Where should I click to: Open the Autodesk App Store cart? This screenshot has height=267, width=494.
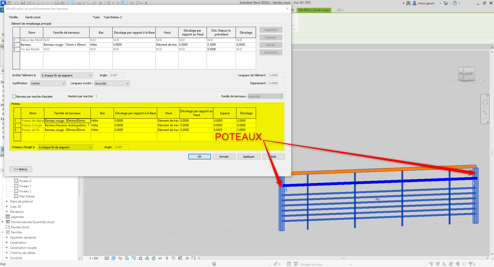click(446, 3)
